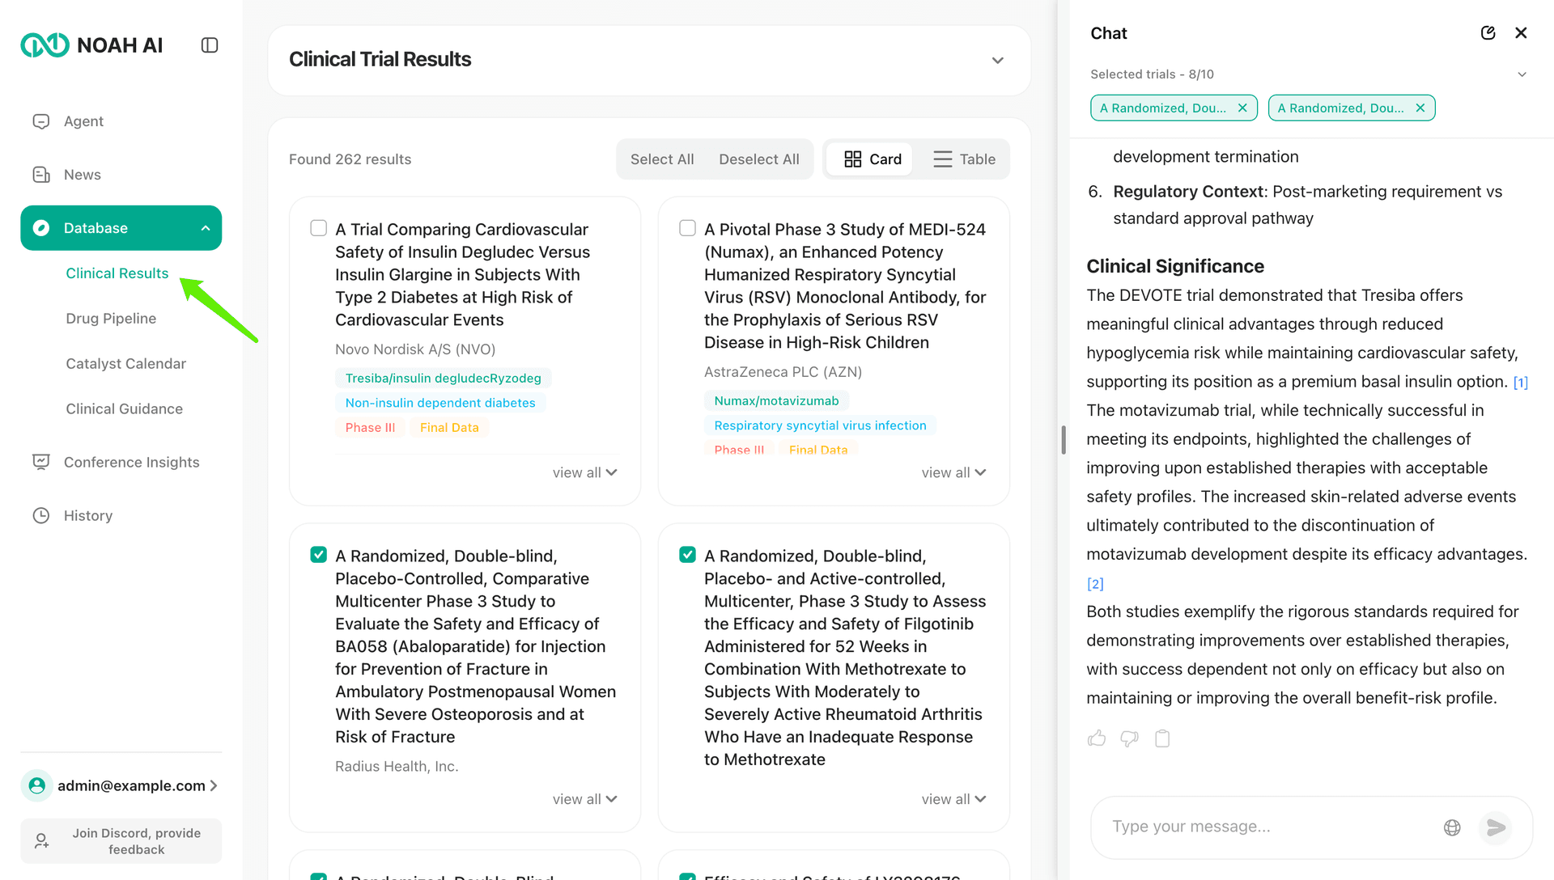Open the History panel icon
The height and width of the screenshot is (880, 1554).
click(41, 515)
